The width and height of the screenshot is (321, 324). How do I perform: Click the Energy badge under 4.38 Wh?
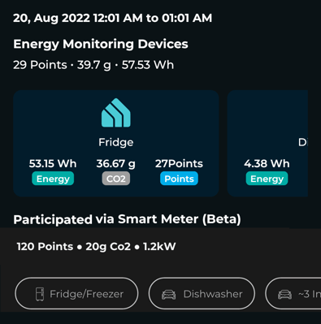(267, 179)
